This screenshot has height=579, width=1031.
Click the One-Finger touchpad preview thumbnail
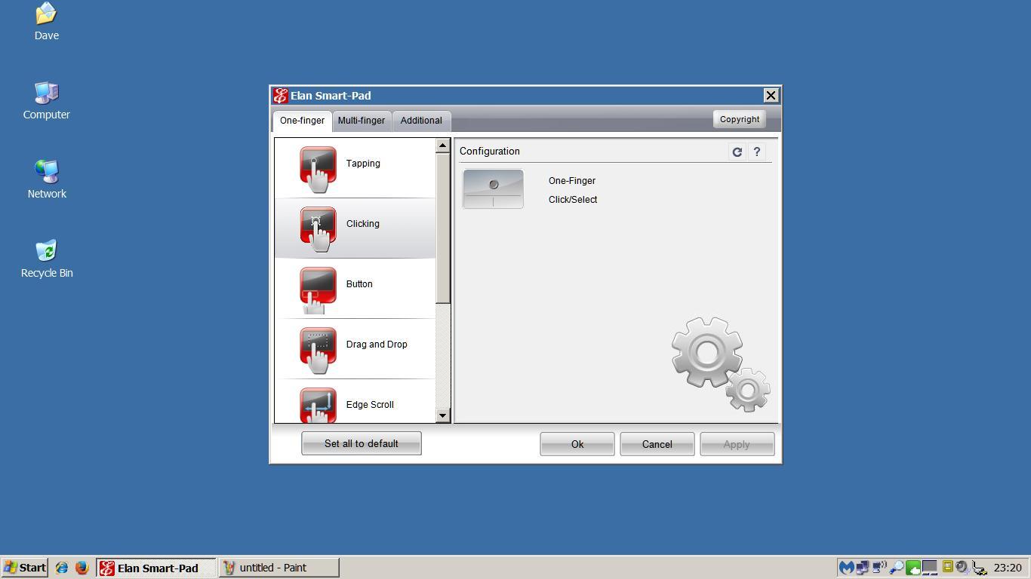493,188
